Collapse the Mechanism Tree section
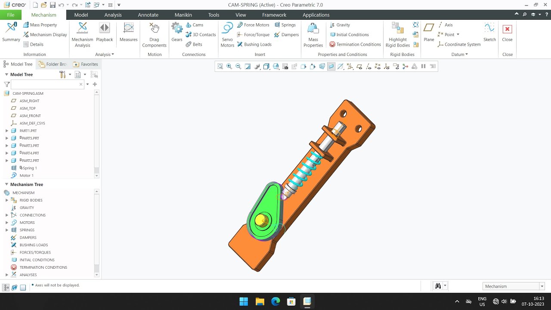Viewport: 551px width, 310px height. [6, 184]
